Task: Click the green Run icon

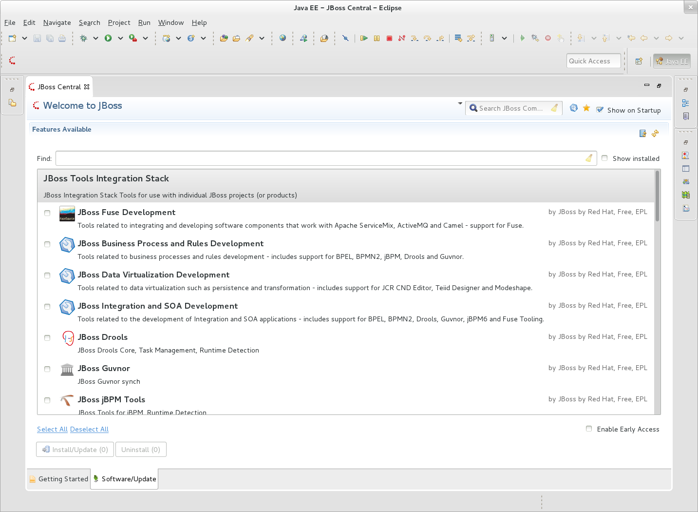Action: [x=108, y=38]
